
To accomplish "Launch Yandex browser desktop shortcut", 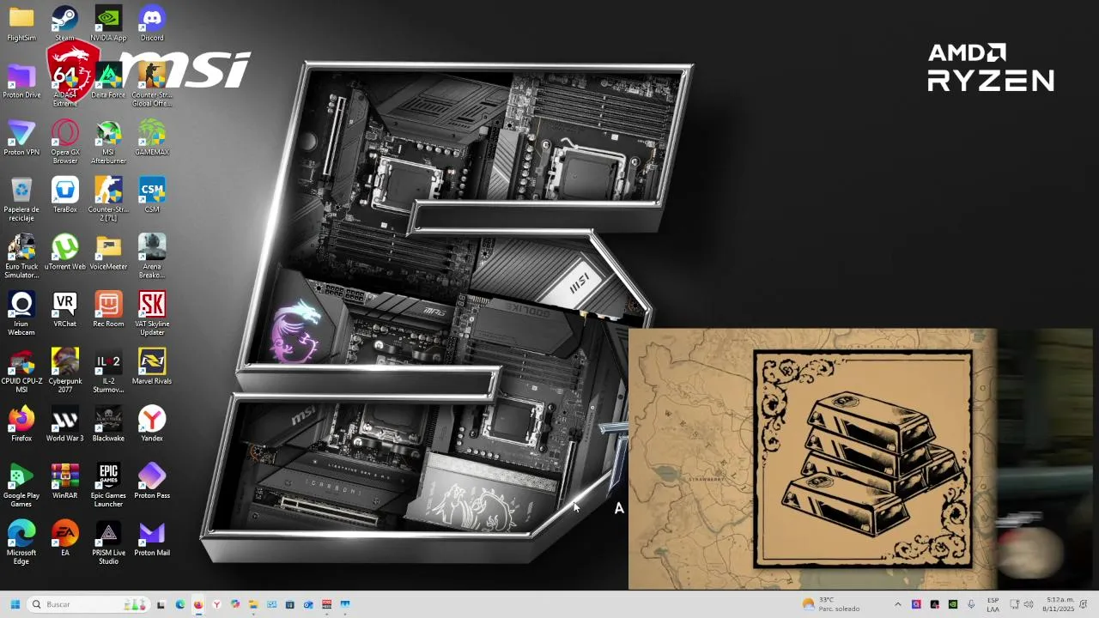I will point(152,424).
